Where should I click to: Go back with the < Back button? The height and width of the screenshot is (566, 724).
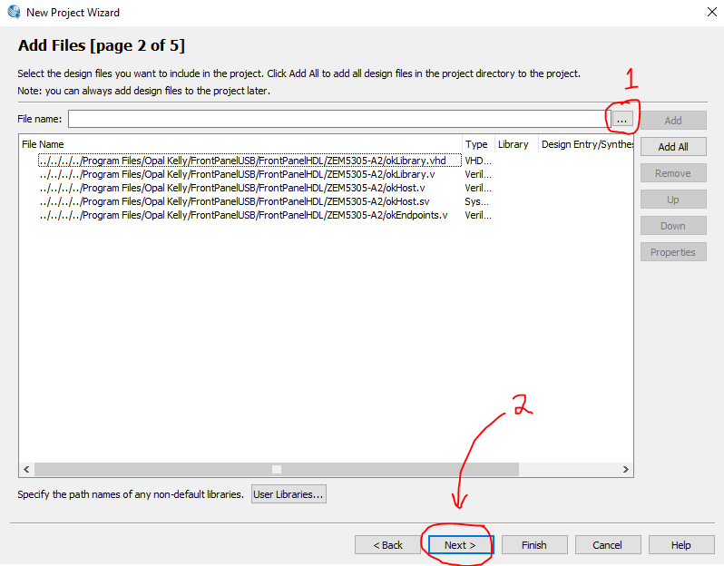pos(388,545)
